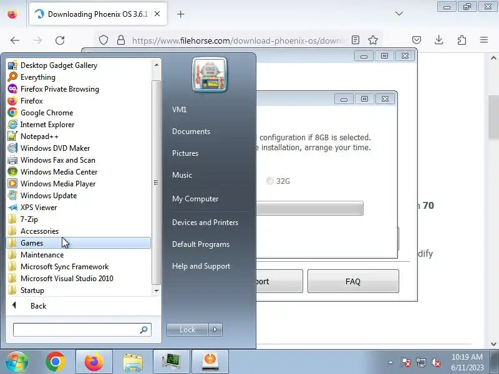This screenshot has height=374, width=499.
Task: Expand Microsoft Visual Studio 2010 folder
Action: [x=79, y=279]
